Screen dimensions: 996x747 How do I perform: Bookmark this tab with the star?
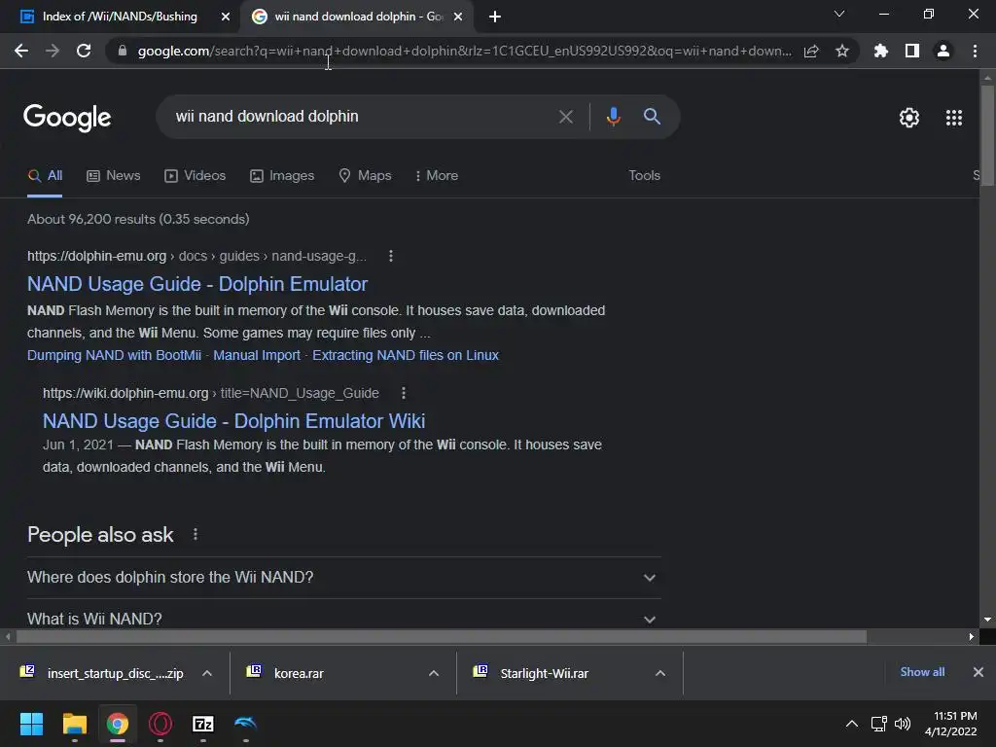[842, 51]
